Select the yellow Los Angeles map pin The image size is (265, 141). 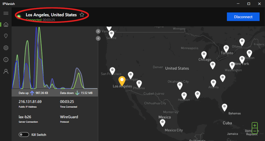(x=122, y=81)
